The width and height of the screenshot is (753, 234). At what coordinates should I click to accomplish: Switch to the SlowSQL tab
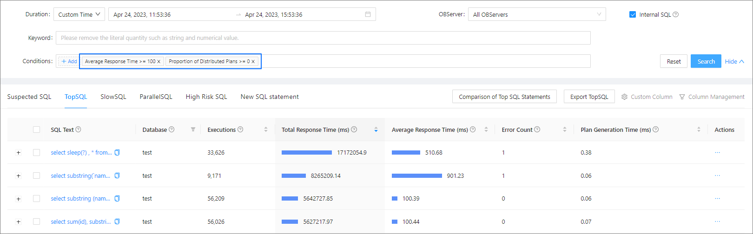point(113,97)
